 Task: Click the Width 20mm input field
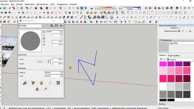(x=58, y=59)
